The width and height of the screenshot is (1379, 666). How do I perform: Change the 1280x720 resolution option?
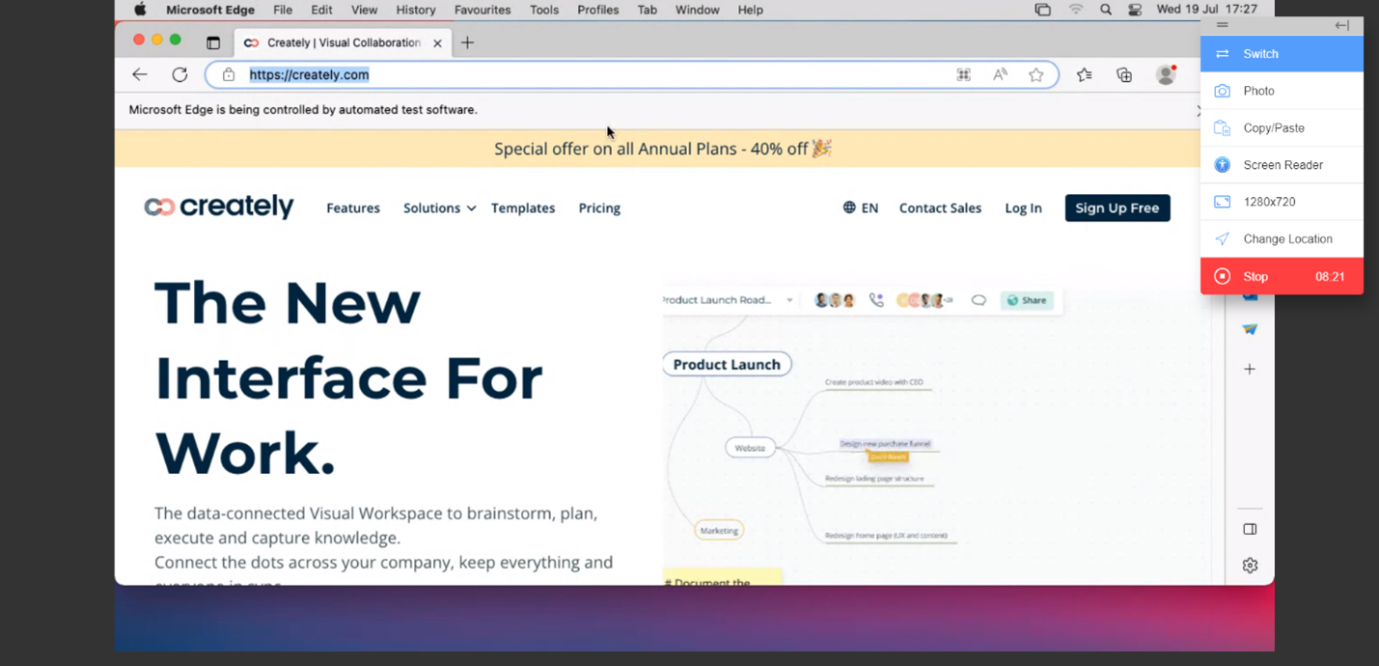click(1282, 202)
